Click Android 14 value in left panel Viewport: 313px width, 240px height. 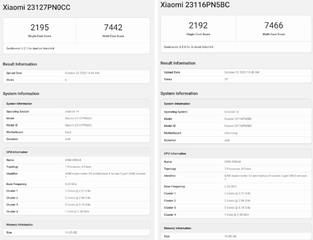point(72,112)
